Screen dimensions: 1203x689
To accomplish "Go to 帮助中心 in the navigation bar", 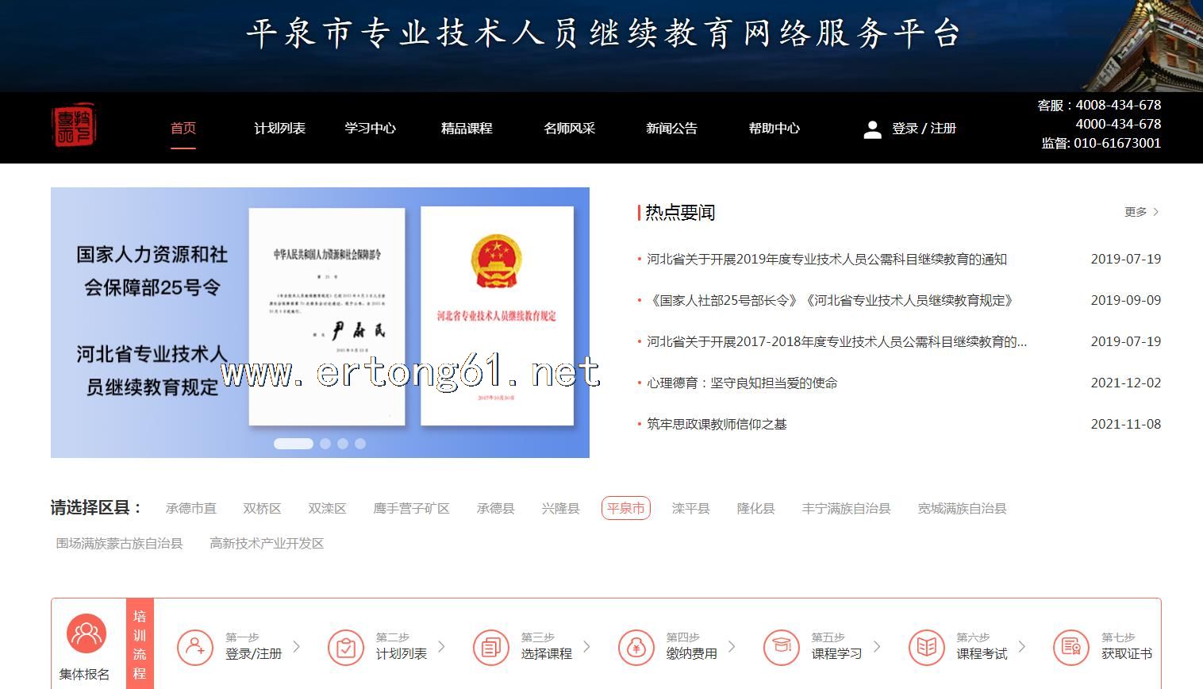I will click(774, 129).
